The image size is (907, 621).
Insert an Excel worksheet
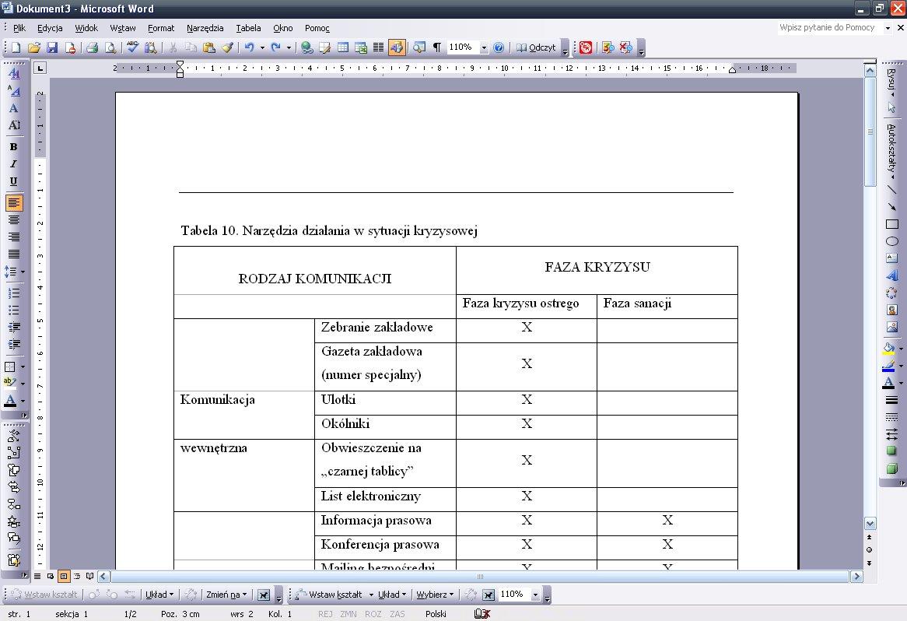click(361, 47)
